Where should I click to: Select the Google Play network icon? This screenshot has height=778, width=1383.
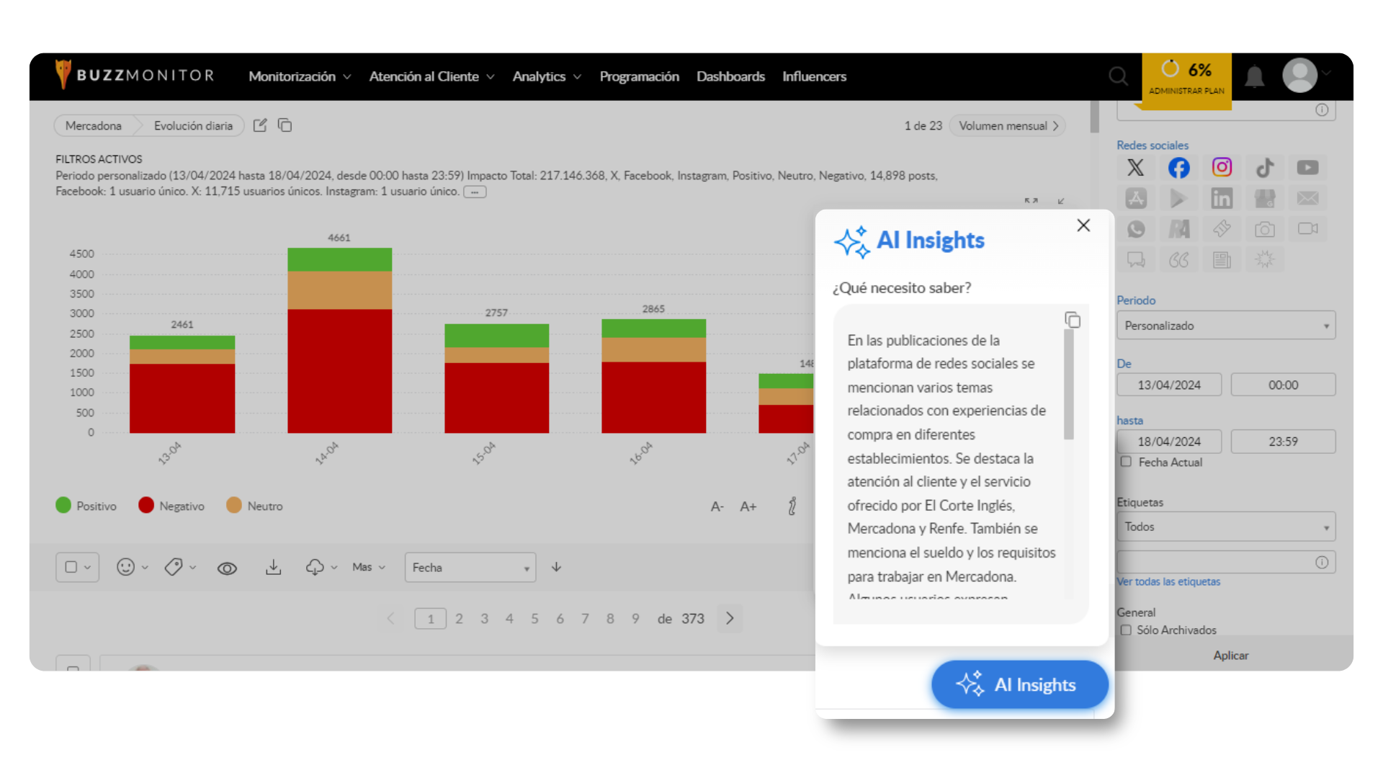pyautogui.click(x=1179, y=198)
